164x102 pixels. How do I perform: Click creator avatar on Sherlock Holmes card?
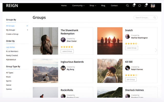click(128, 96)
